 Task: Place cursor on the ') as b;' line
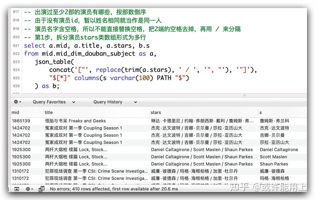pyautogui.click(x=47, y=86)
